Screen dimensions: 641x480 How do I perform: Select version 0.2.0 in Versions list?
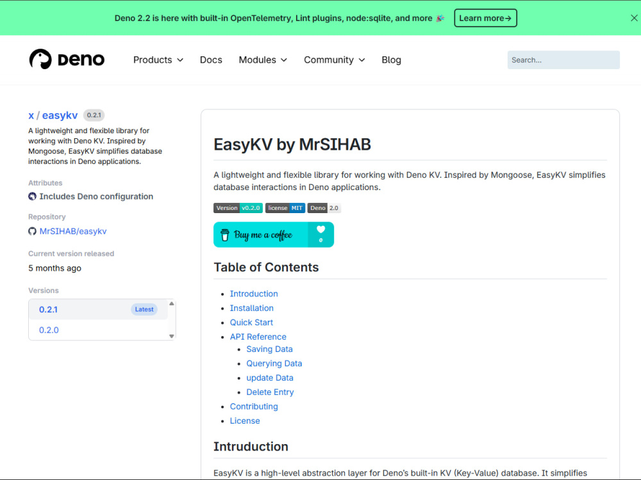[98, 330]
